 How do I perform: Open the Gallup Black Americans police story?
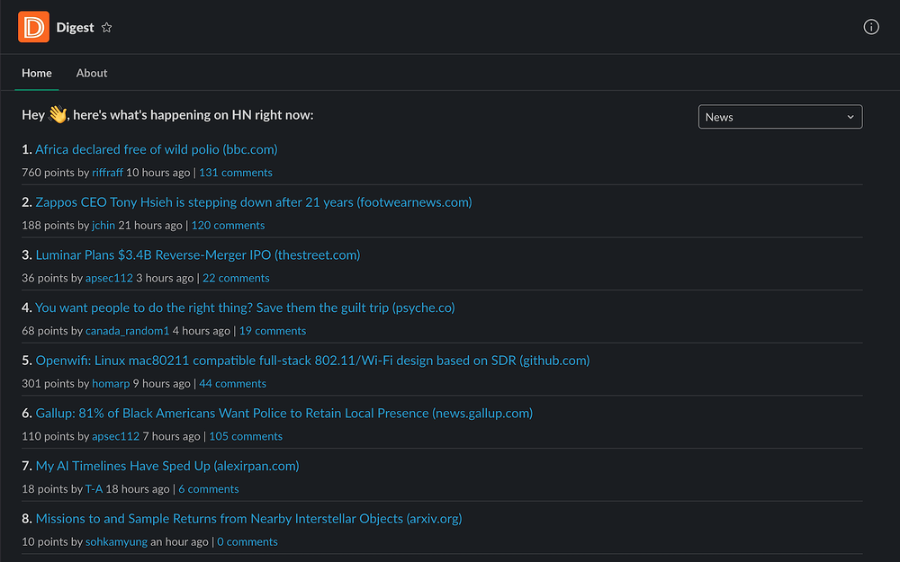click(284, 413)
